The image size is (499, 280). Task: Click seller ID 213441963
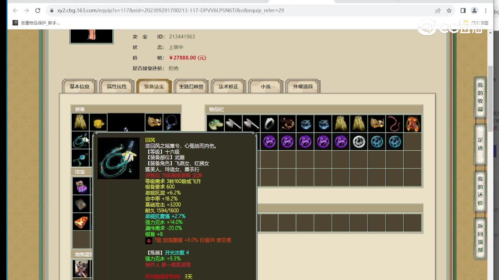click(x=182, y=37)
